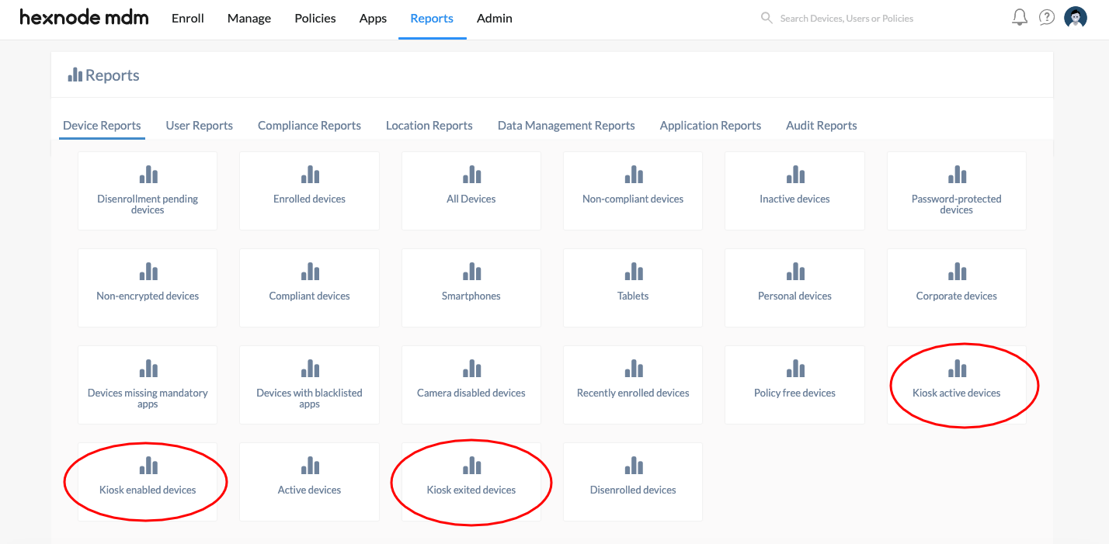Open the Policies menu
This screenshot has width=1109, height=544.
[315, 19]
